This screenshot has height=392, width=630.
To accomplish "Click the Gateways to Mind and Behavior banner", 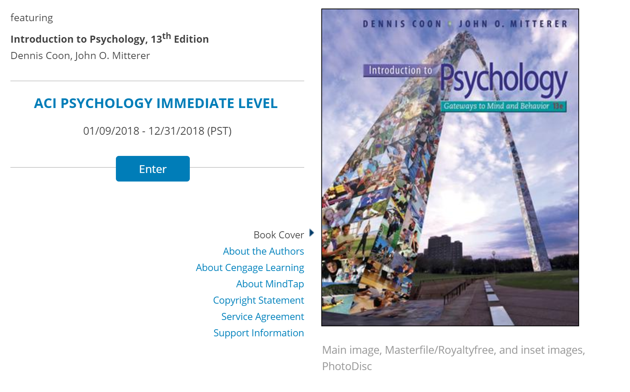I will [503, 106].
